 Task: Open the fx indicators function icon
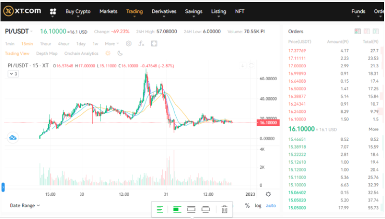[141, 43]
